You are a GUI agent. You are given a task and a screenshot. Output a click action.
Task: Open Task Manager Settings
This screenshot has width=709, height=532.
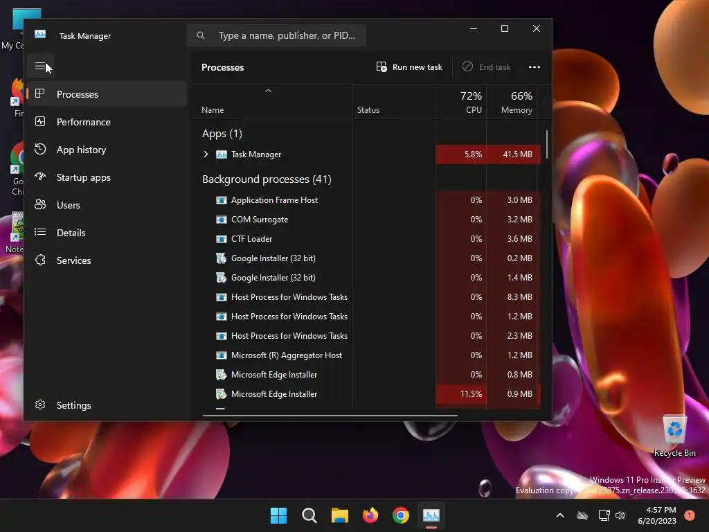pos(107,405)
